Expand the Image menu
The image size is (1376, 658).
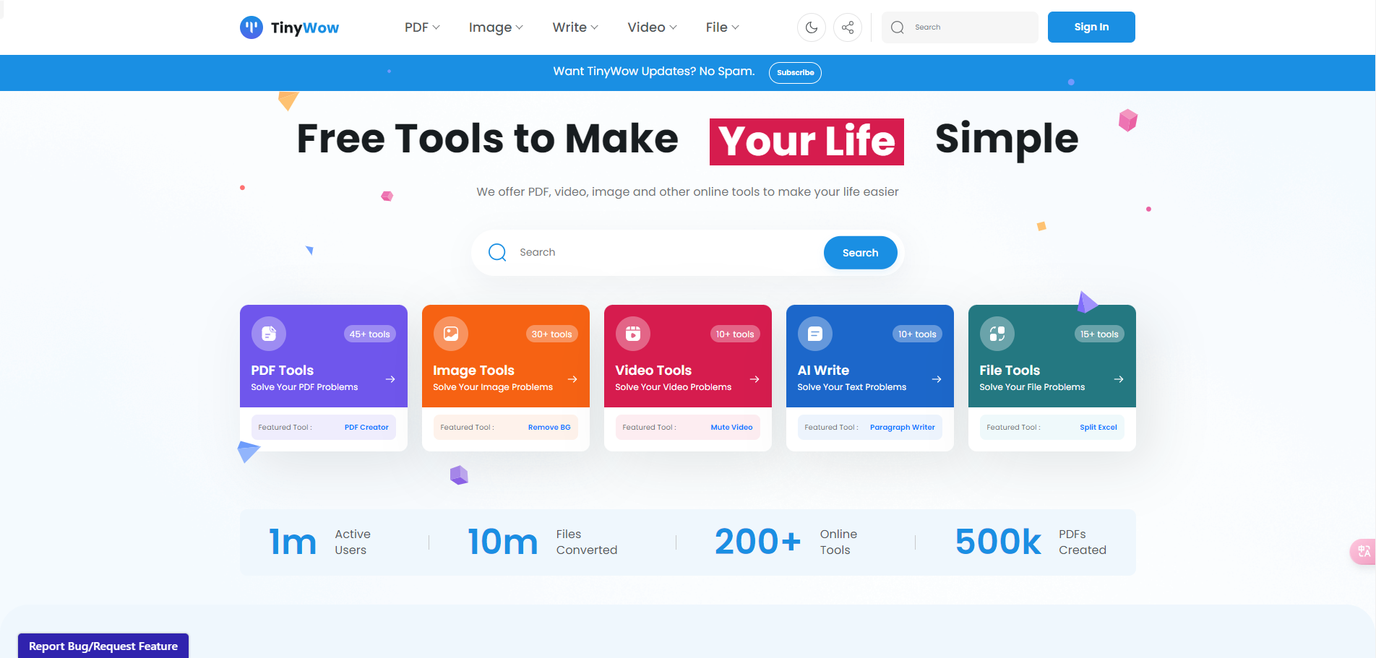pos(496,27)
